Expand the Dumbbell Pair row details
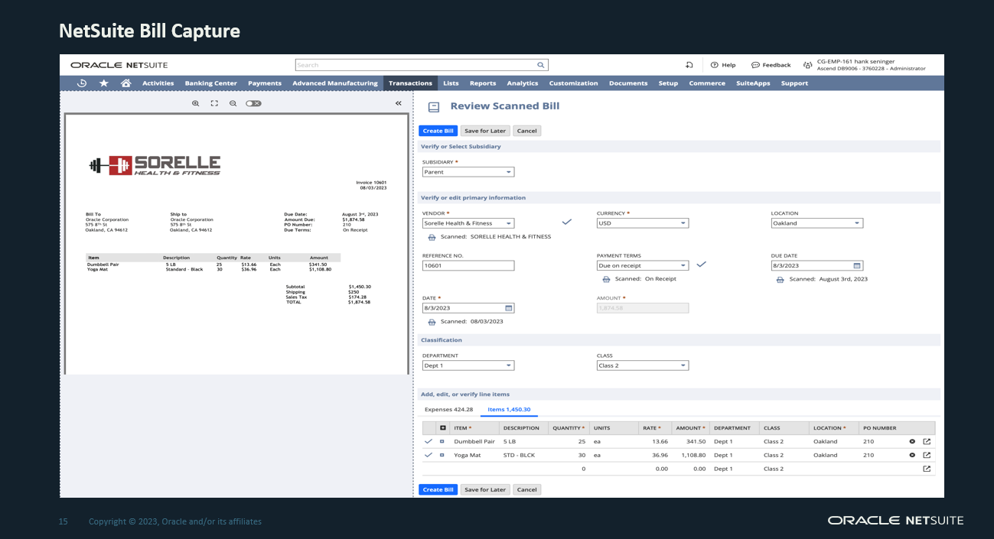994x539 pixels. click(x=442, y=441)
